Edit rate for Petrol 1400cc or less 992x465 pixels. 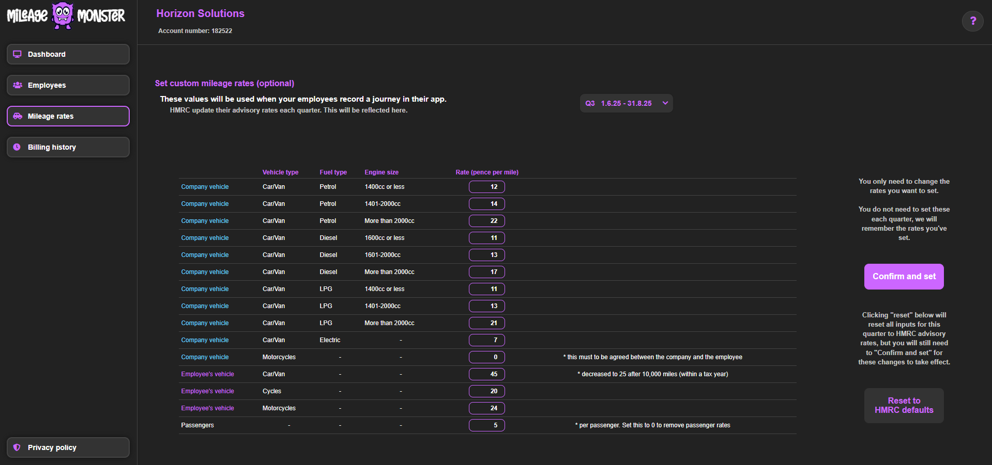pyautogui.click(x=487, y=187)
